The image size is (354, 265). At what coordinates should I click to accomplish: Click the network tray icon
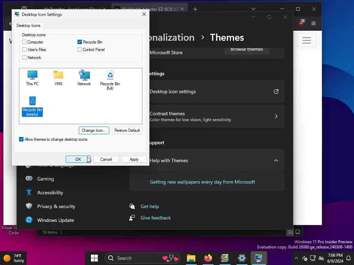pos(313,258)
